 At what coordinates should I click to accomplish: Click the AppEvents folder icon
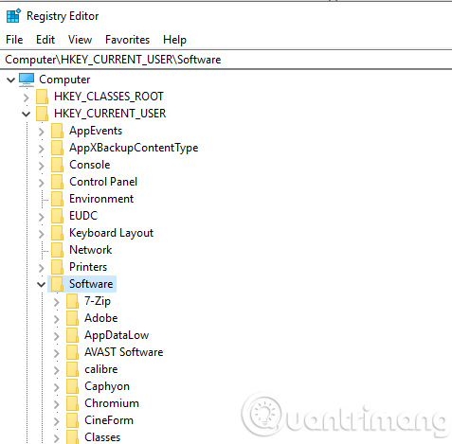pos(57,131)
